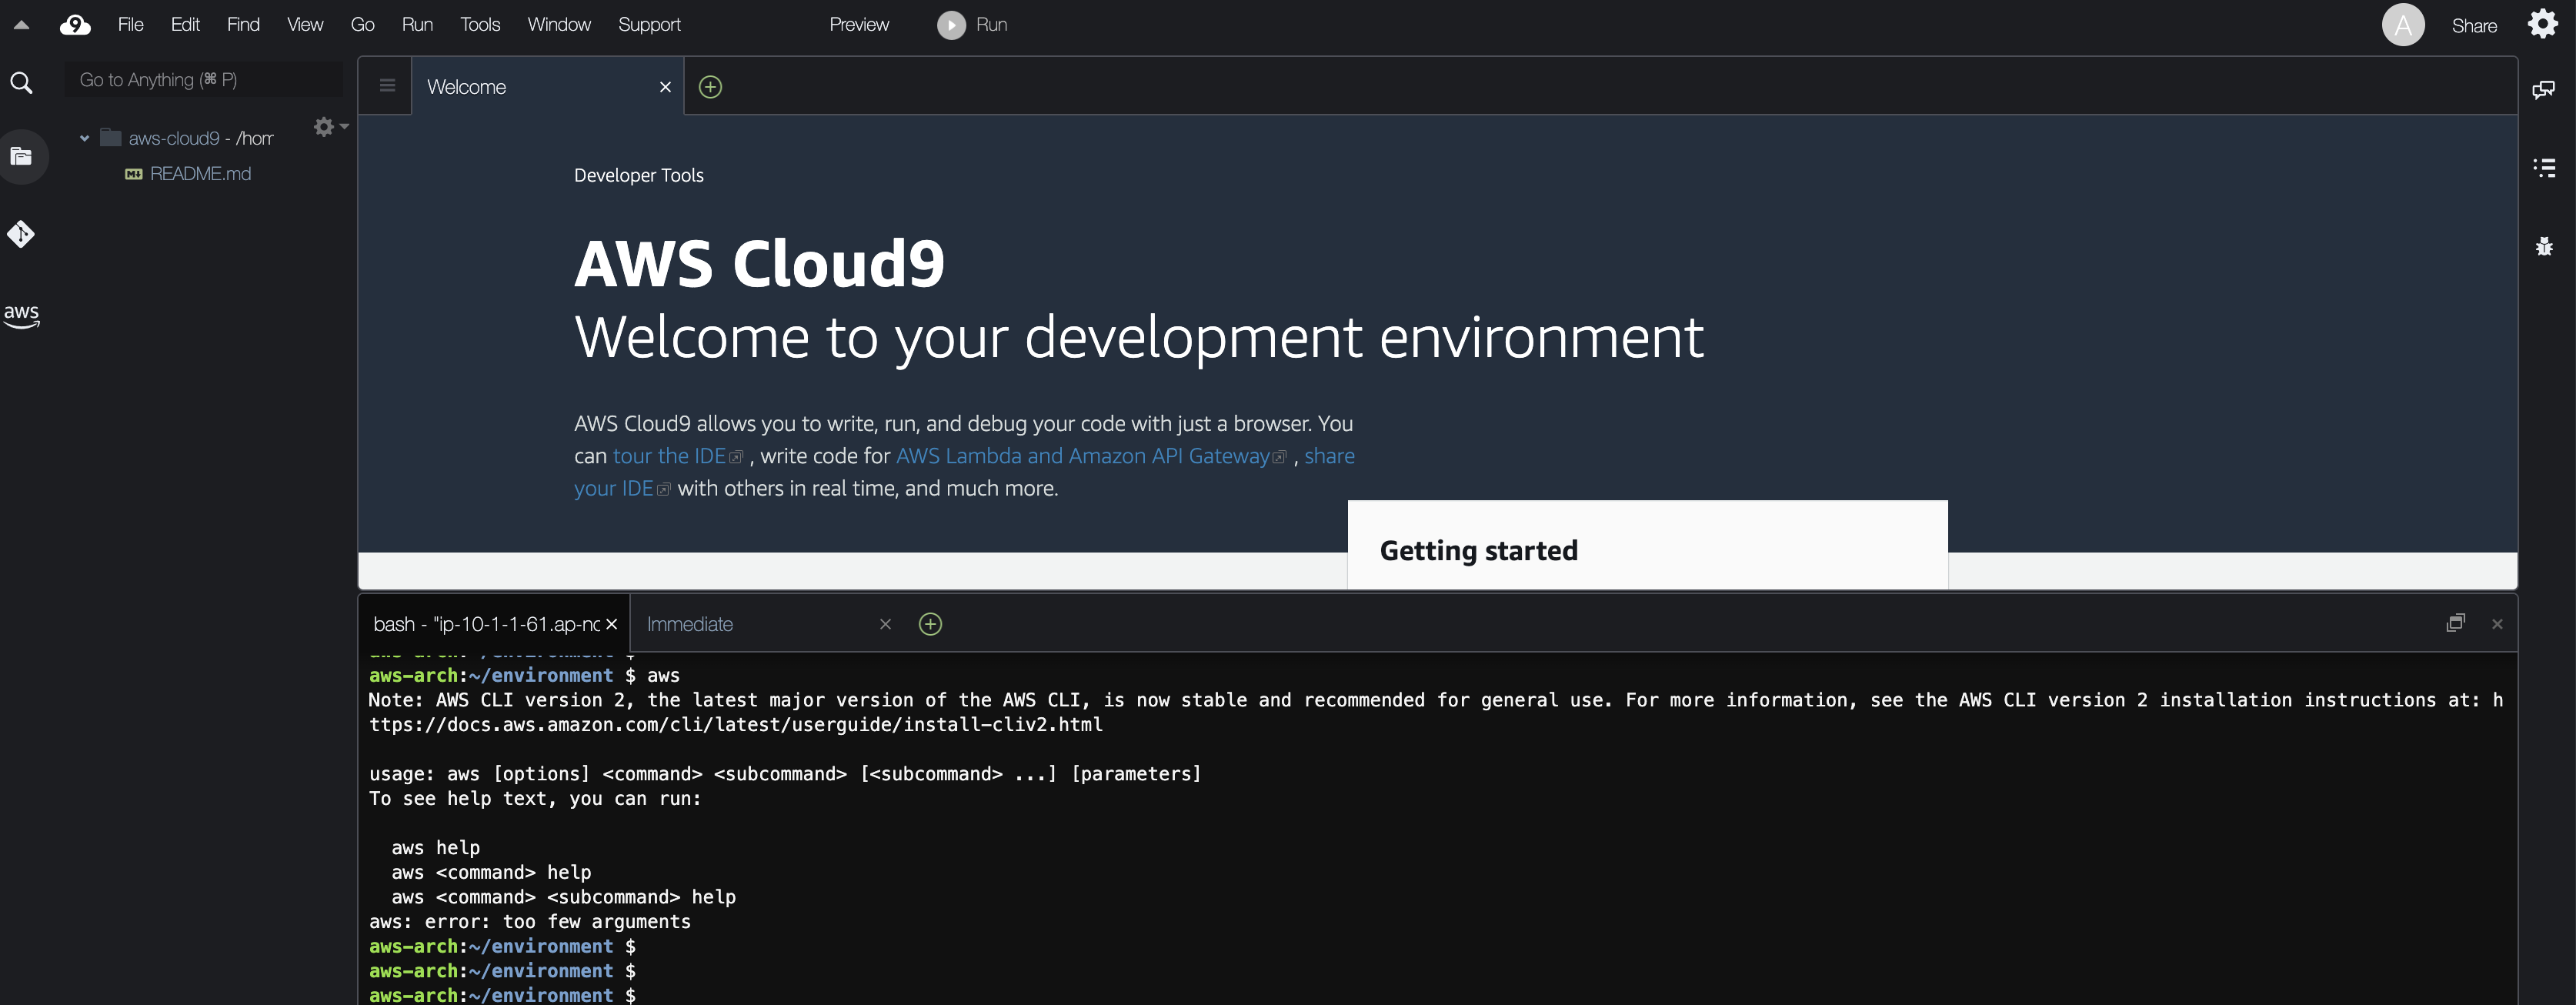Click the Run button
The width and height of the screenshot is (2576, 1005).
[973, 25]
